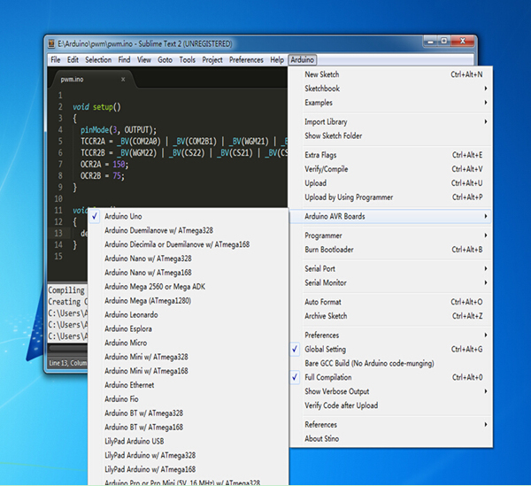The image size is (531, 486).
Task: Select the Arduino Ethernet board
Action: [x=189, y=385]
